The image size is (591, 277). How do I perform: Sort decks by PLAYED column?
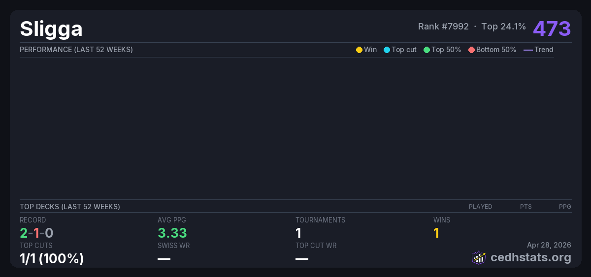(x=480, y=207)
